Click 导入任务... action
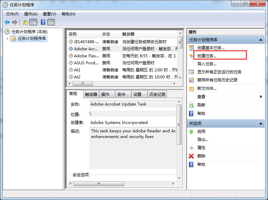The height and width of the screenshot is (200, 268). 207,64
